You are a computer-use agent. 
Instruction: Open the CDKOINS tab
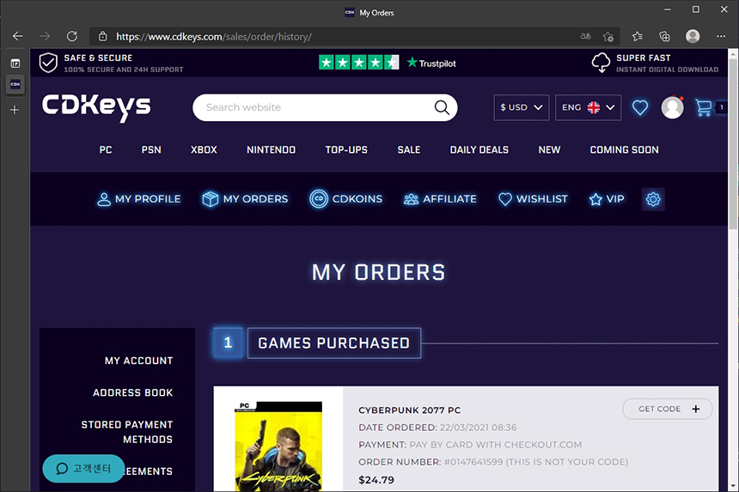point(346,199)
